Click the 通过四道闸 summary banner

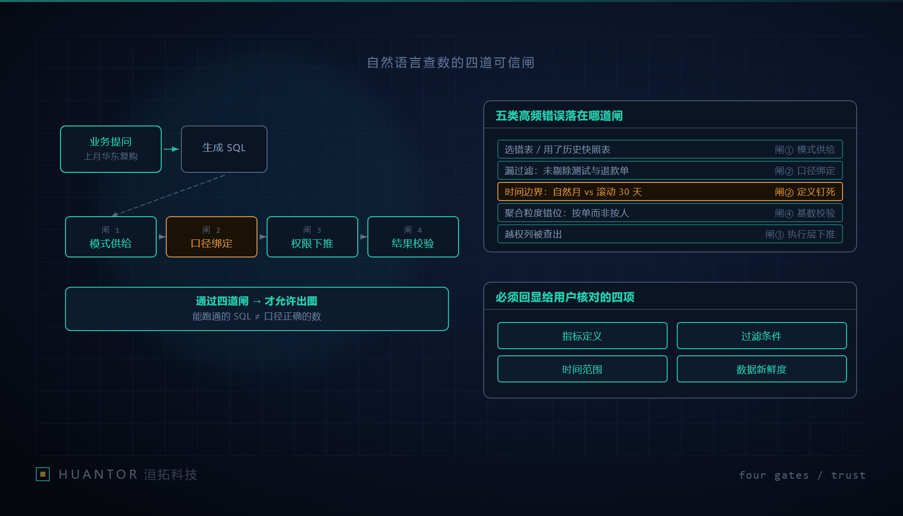257,309
